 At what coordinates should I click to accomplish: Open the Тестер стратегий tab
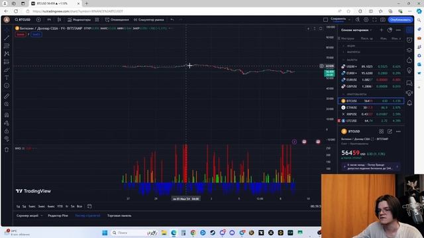coord(87,216)
